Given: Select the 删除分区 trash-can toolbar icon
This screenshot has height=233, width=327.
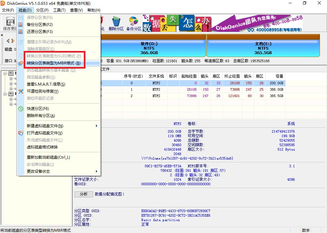Looking at the screenshot, I should (116, 22).
